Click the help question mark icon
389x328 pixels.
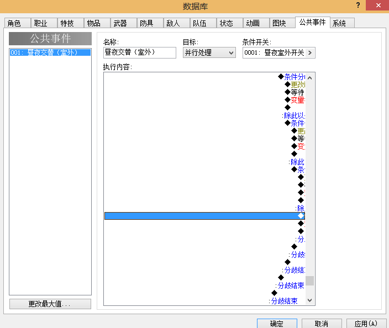pyautogui.click(x=358, y=5)
